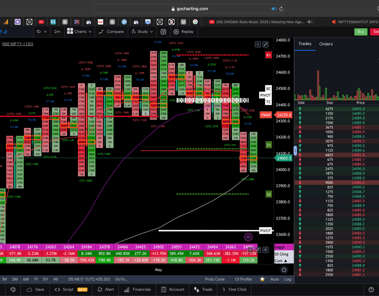Image resolution: width=379 pixels, height=296 pixels.
Task: Start chart Replay mode
Action: (184, 32)
